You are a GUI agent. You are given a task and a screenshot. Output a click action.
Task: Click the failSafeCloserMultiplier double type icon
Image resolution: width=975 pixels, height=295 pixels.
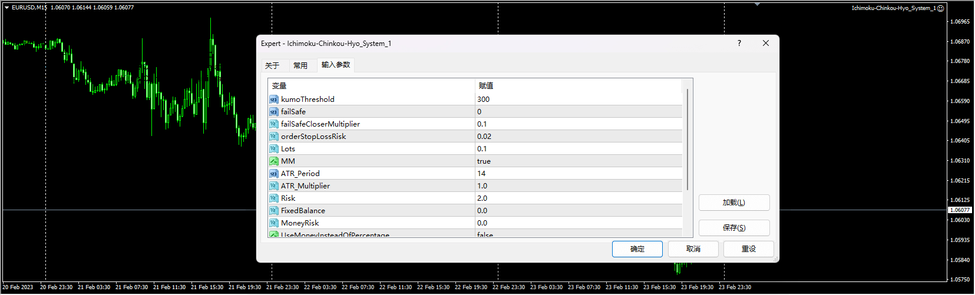coord(274,124)
